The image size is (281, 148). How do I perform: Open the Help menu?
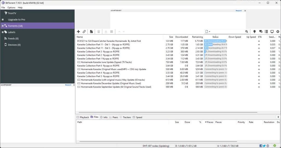tap(20, 8)
